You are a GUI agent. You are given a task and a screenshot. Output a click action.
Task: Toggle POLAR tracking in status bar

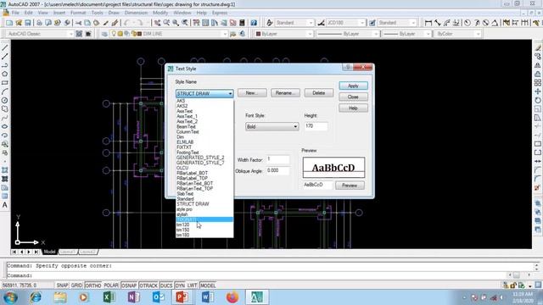(x=111, y=286)
